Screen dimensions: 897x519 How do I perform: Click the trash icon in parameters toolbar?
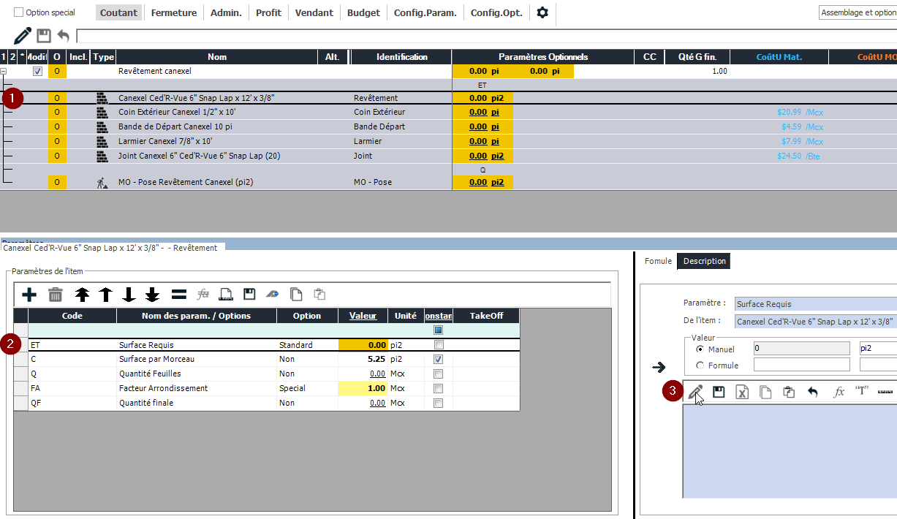coord(56,295)
